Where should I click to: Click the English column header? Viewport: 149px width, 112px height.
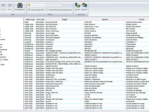click(x=65, y=19)
